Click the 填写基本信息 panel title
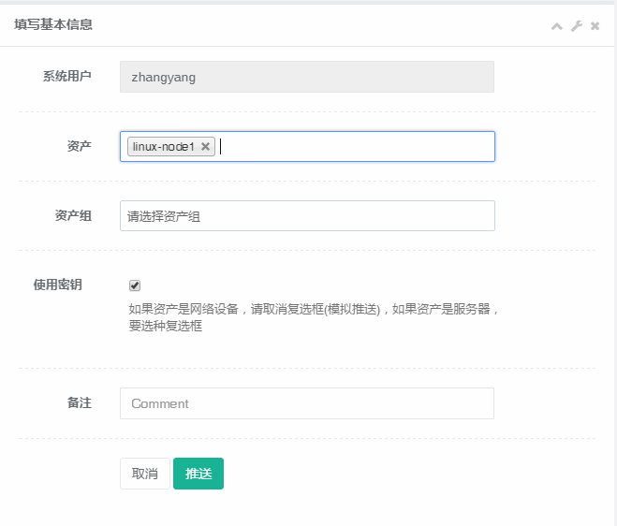This screenshot has height=526, width=617. [53, 25]
